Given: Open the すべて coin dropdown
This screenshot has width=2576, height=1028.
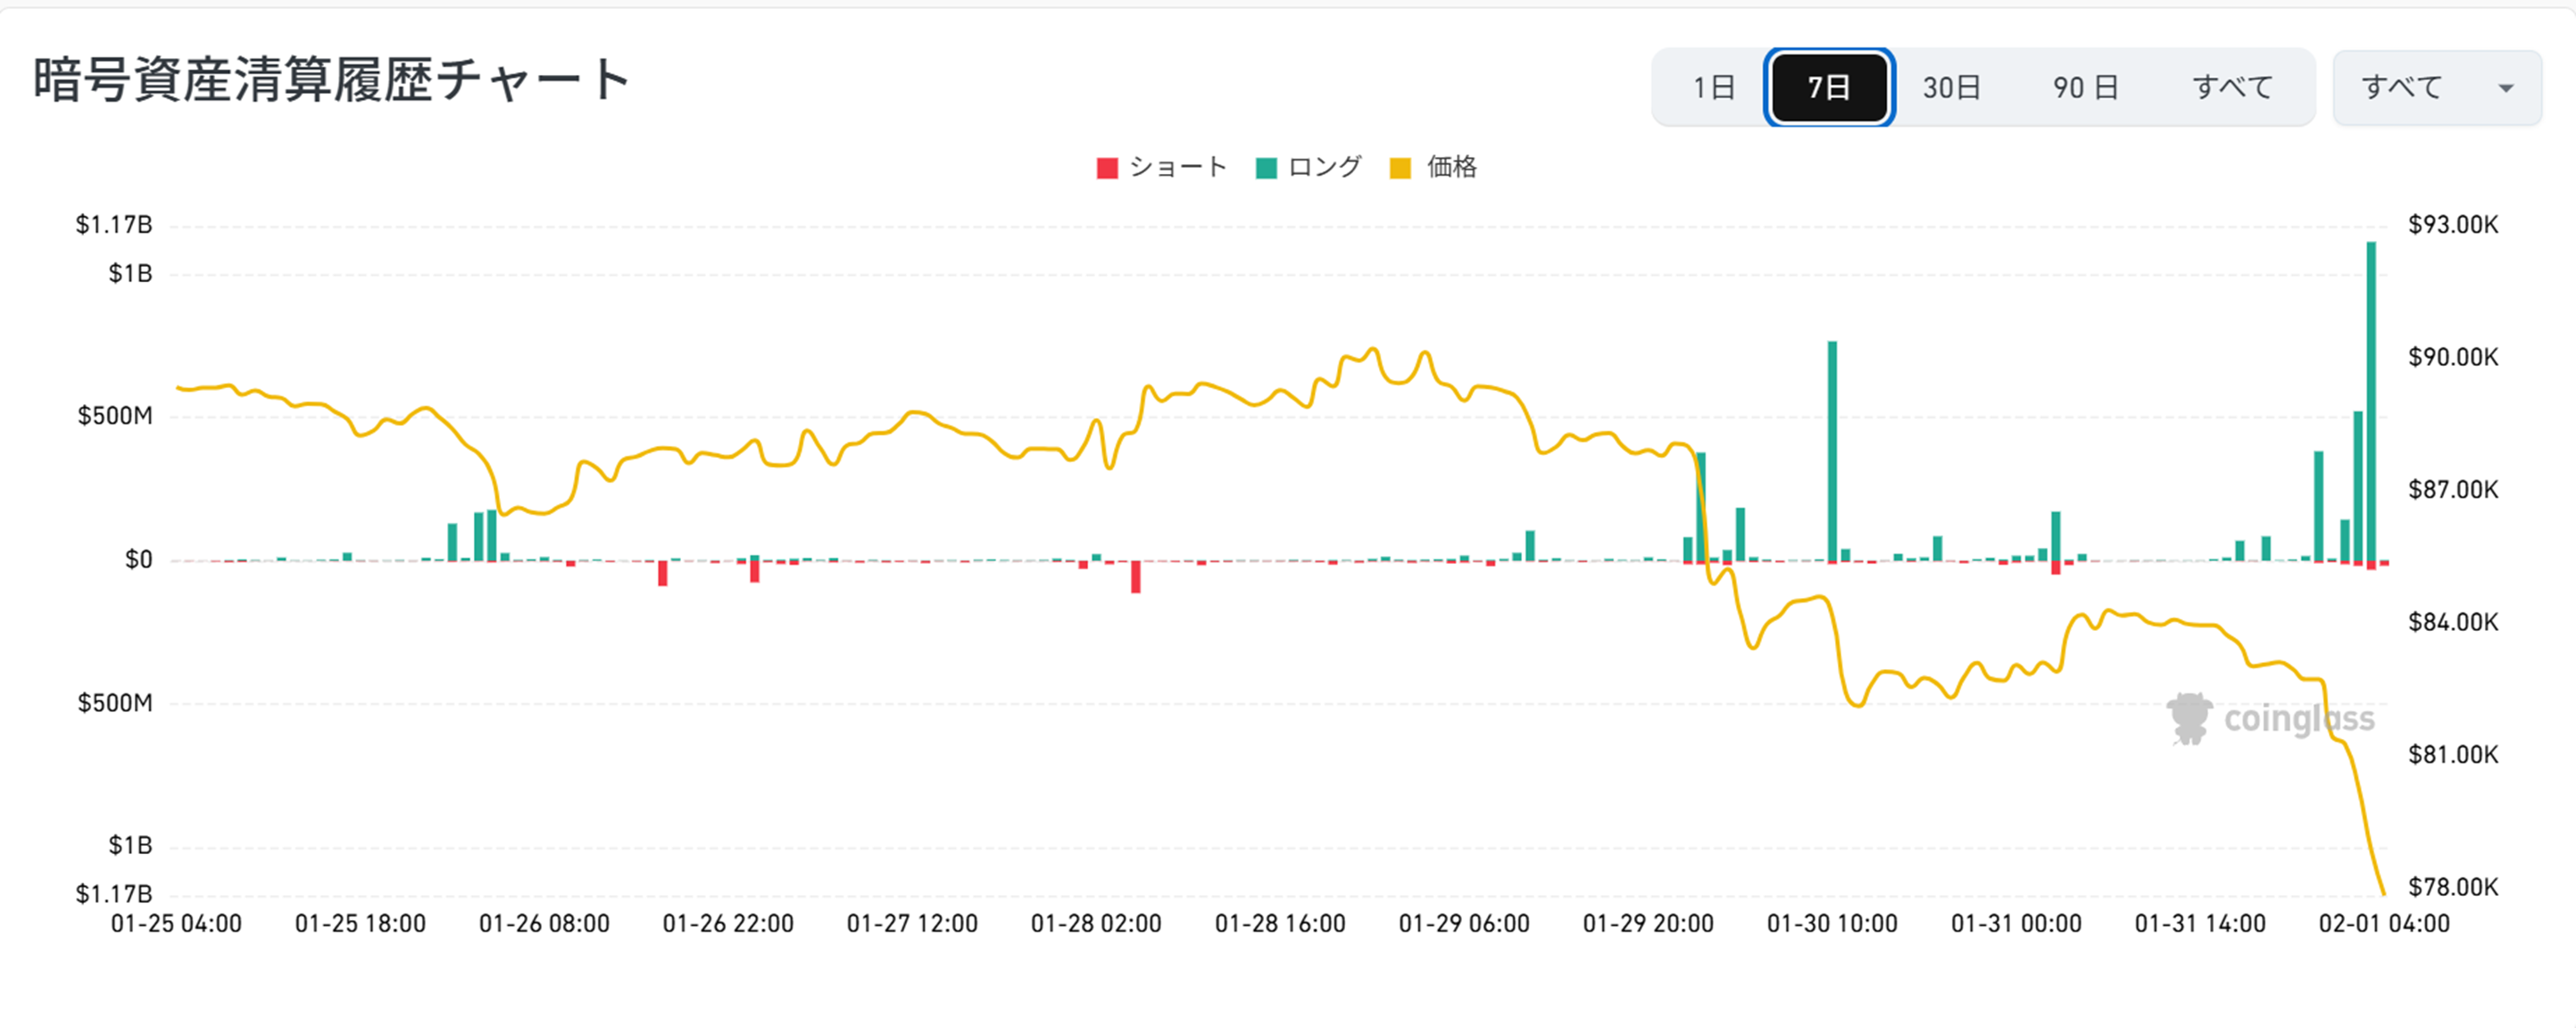Looking at the screenshot, I should pyautogui.click(x=2402, y=88).
